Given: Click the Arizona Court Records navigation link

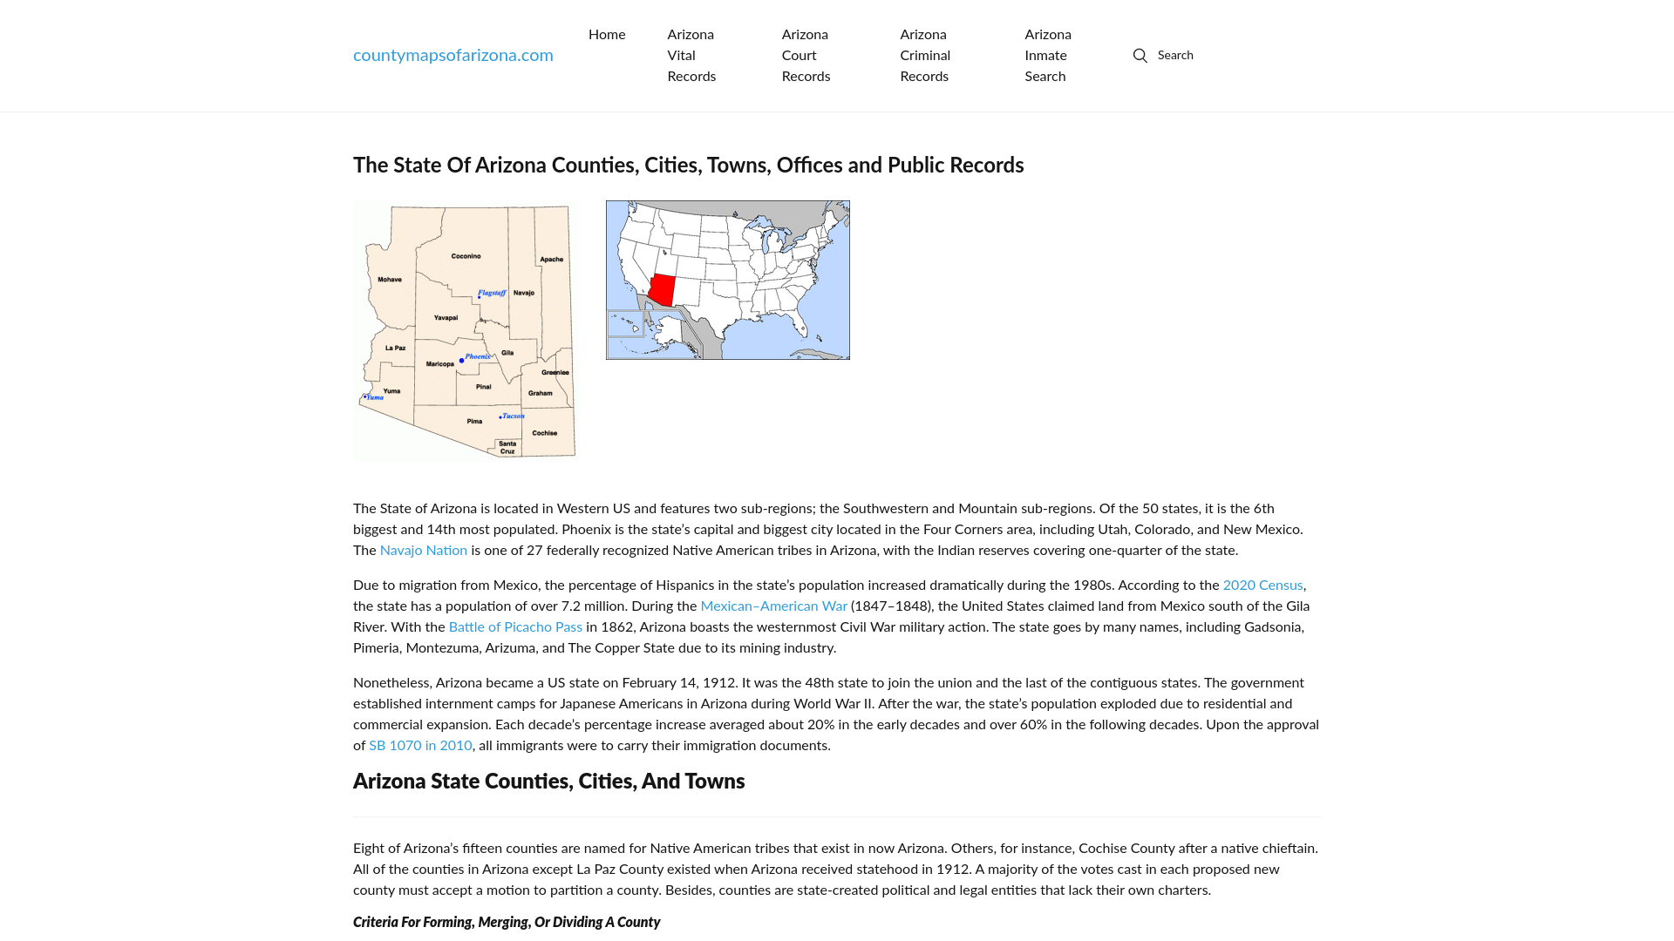Looking at the screenshot, I should coord(806,55).
